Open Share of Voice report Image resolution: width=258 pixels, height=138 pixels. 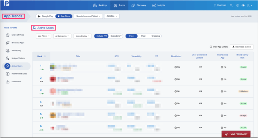[x=18, y=35]
